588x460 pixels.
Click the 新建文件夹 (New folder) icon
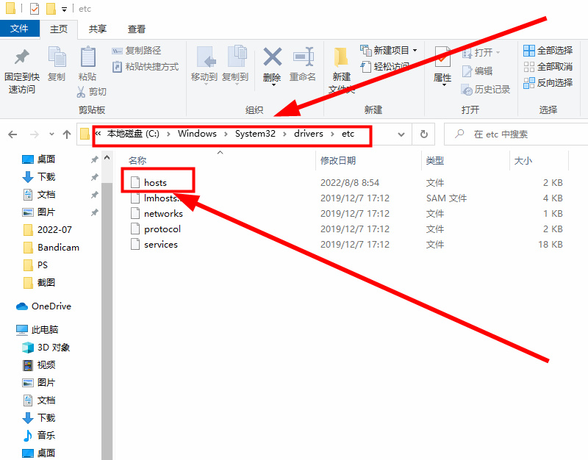[x=341, y=59]
